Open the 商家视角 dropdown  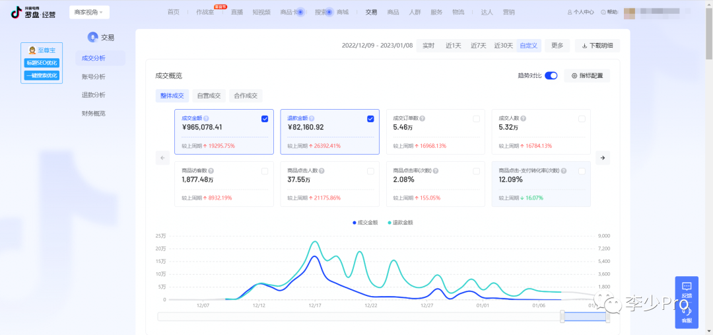[89, 13]
